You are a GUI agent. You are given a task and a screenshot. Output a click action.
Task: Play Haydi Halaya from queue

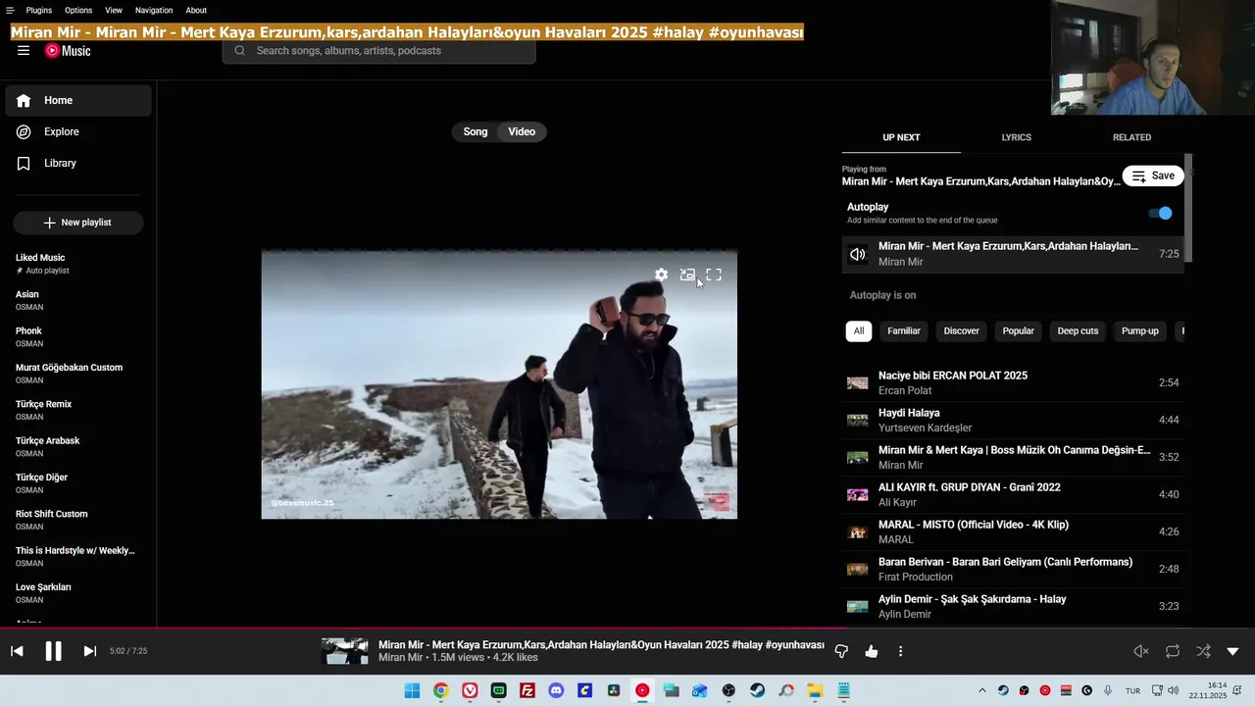tap(1013, 420)
